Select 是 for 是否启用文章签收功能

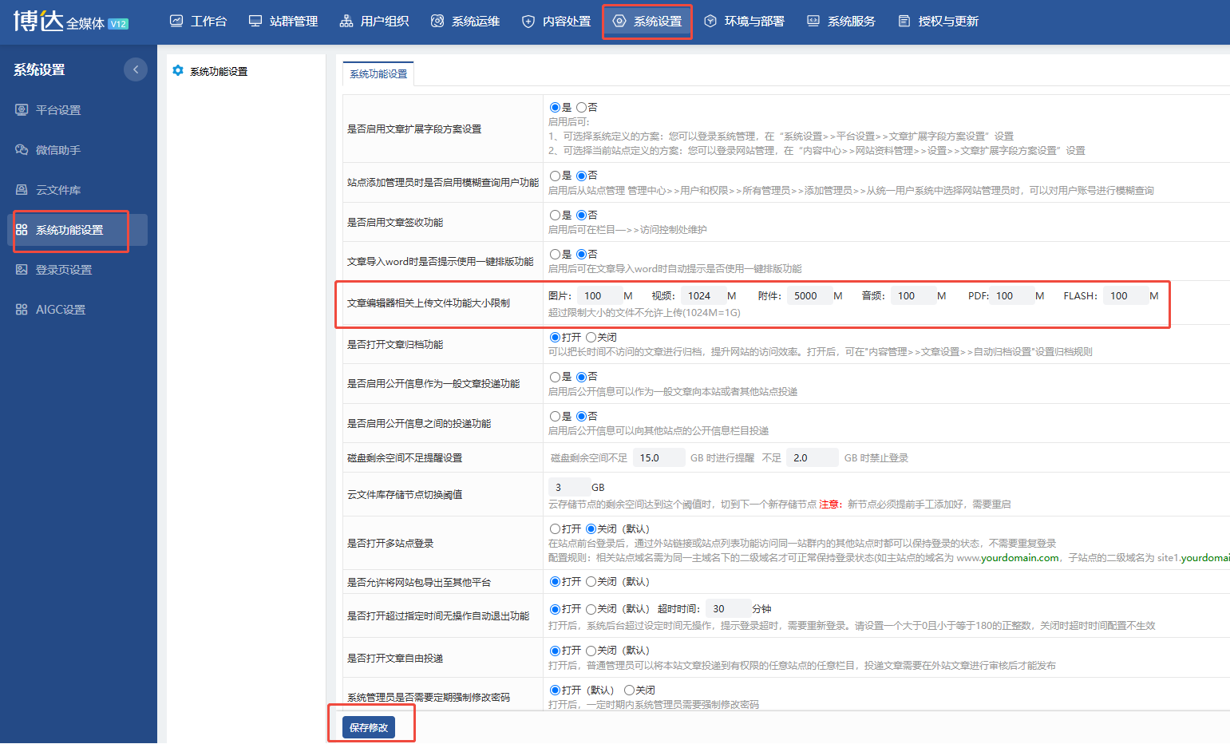(x=555, y=215)
